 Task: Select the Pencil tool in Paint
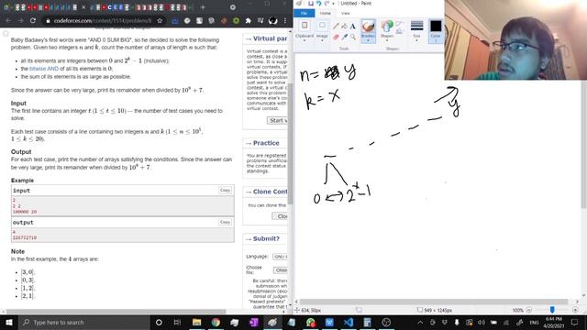click(x=336, y=26)
